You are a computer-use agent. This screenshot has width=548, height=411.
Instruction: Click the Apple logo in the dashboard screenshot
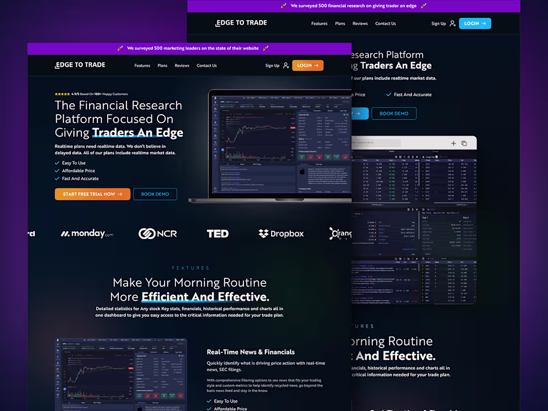(x=302, y=171)
